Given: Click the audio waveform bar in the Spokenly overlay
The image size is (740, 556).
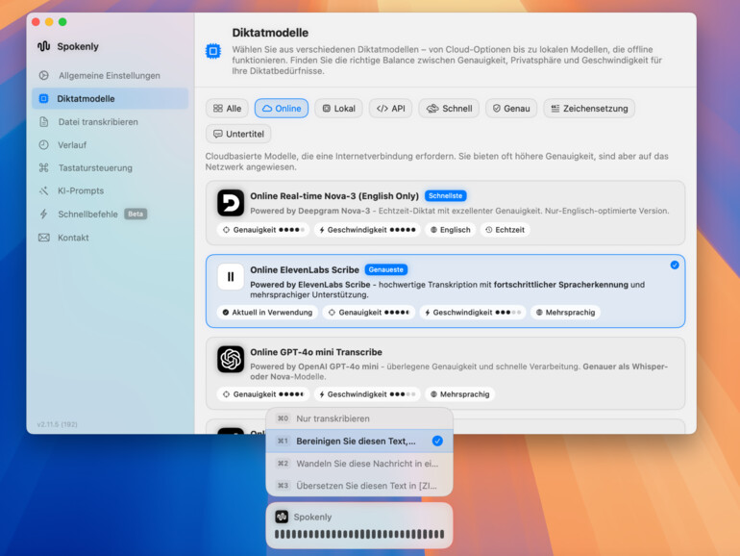Looking at the screenshot, I should [359, 534].
